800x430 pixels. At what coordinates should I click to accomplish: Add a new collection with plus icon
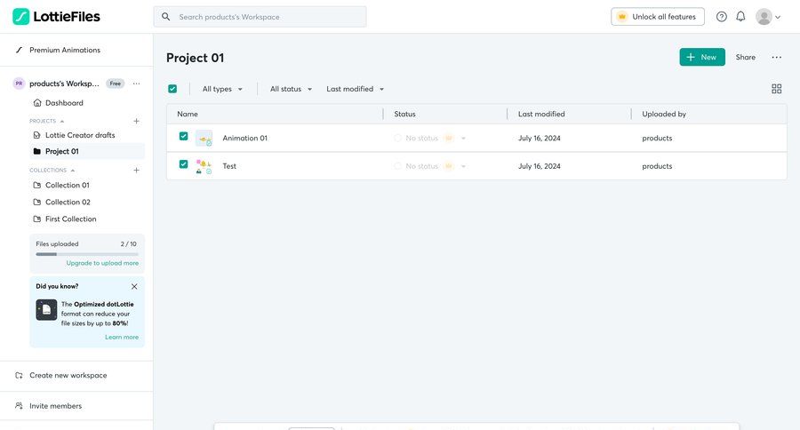pyautogui.click(x=136, y=170)
